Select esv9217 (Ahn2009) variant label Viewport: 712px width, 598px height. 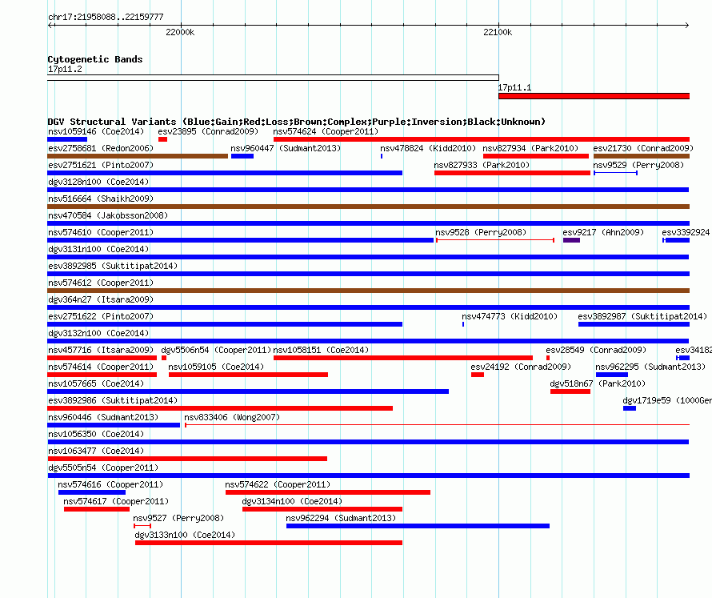603,233
